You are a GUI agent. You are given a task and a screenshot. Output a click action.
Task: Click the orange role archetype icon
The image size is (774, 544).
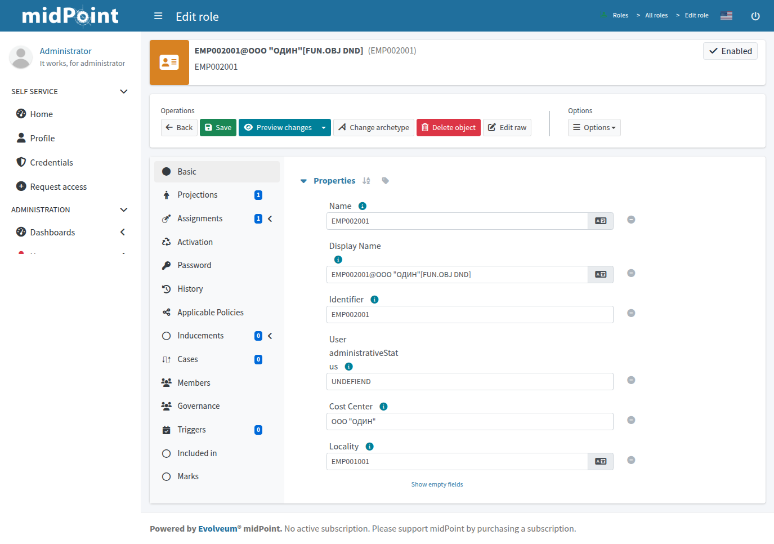[x=169, y=63]
